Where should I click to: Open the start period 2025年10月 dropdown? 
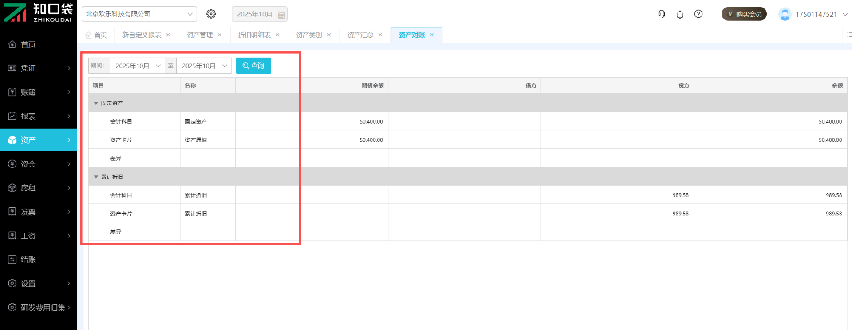pos(137,66)
